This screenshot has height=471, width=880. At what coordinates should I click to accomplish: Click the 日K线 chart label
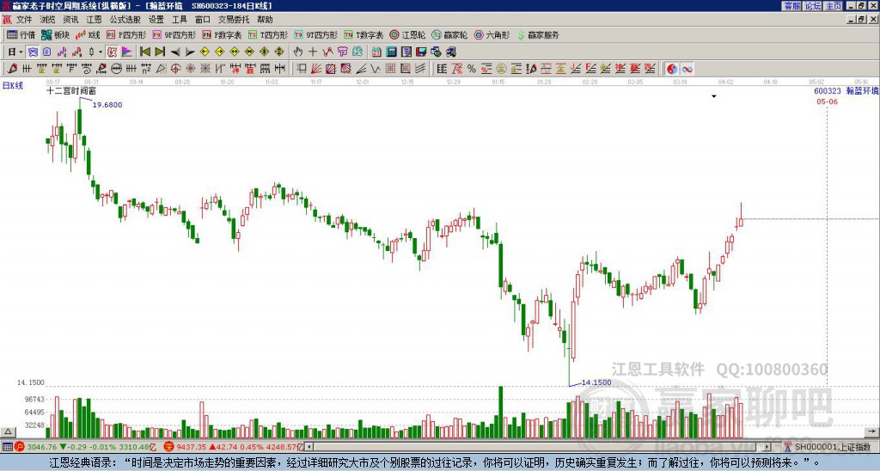point(13,86)
